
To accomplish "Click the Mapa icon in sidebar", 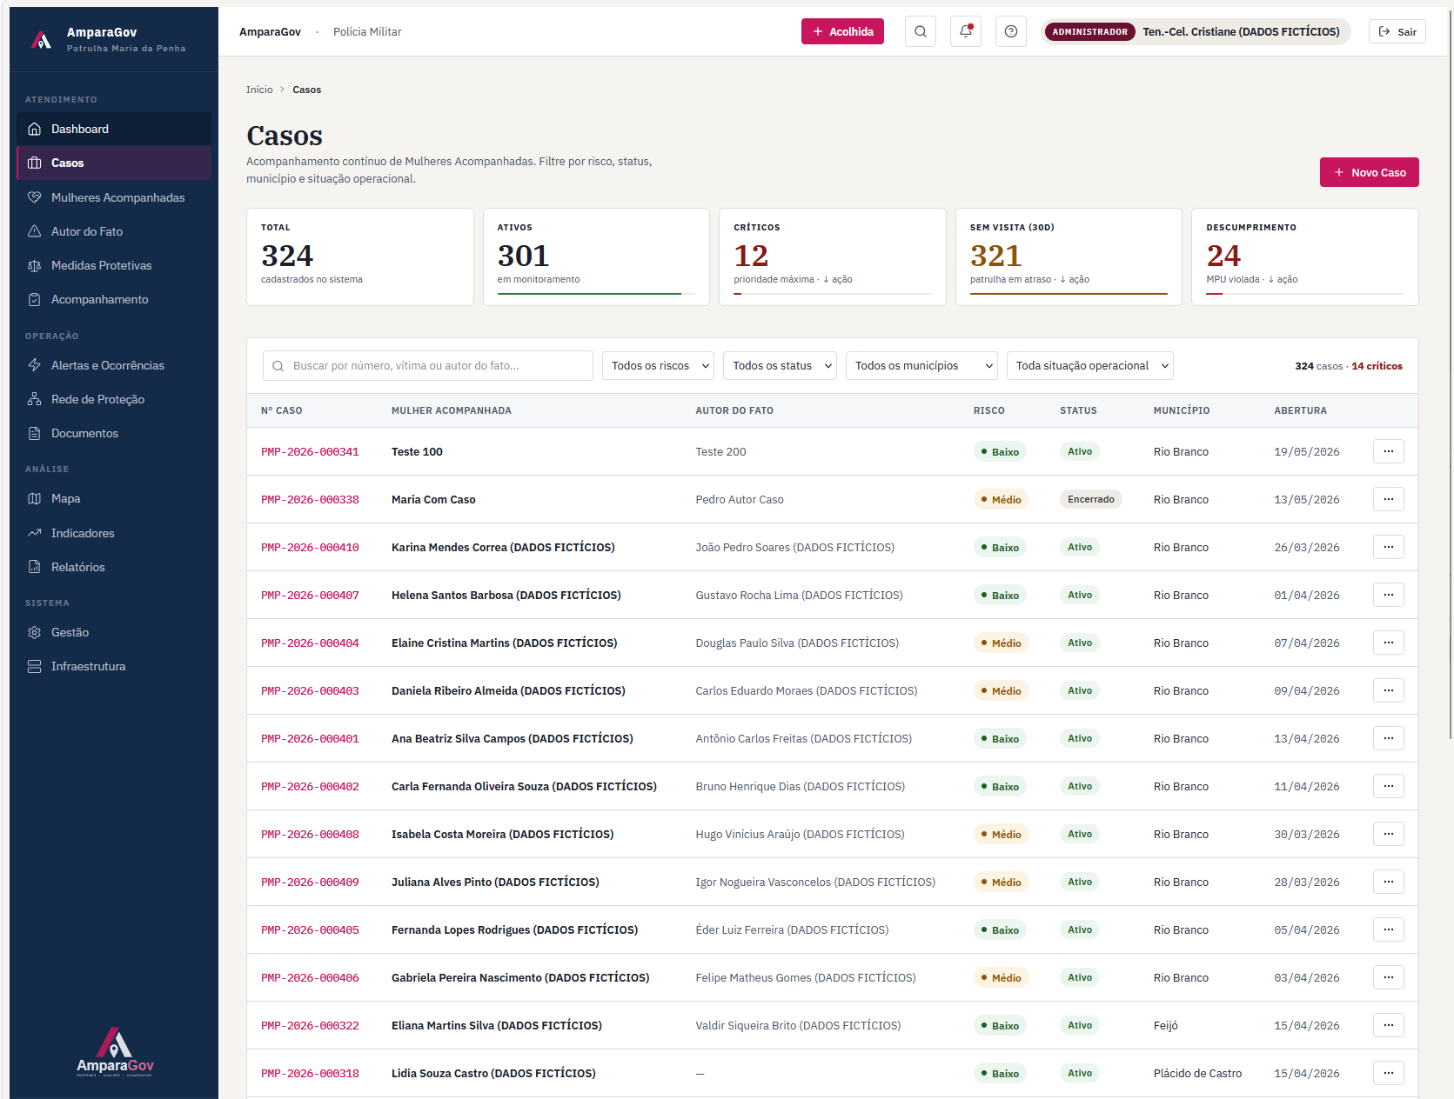I will click(x=35, y=498).
